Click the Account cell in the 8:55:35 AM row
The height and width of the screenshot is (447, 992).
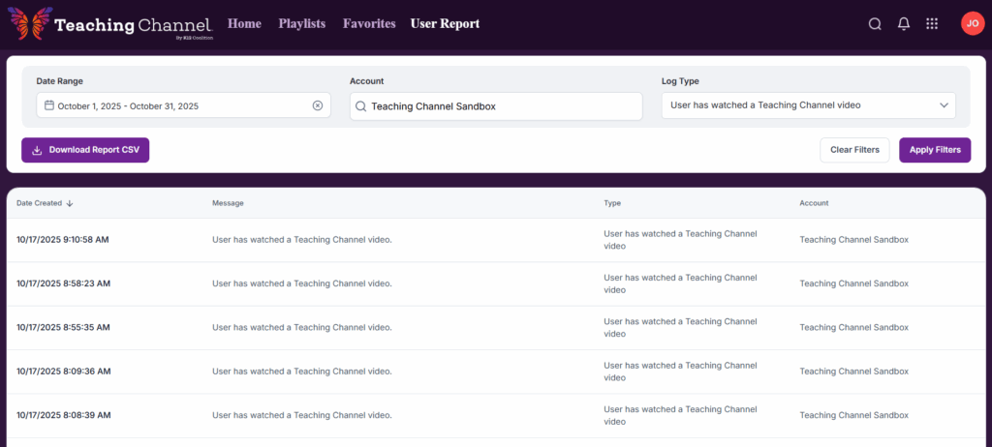854,327
